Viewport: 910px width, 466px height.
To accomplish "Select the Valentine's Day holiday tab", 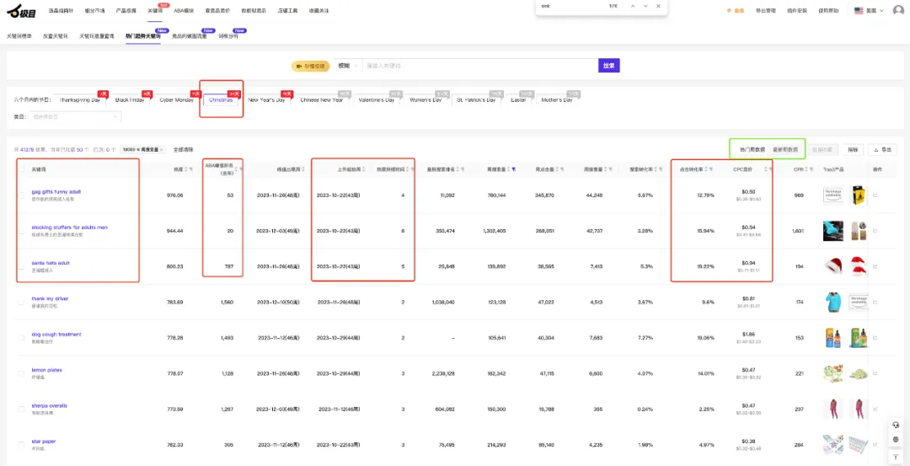I will tap(376, 99).
